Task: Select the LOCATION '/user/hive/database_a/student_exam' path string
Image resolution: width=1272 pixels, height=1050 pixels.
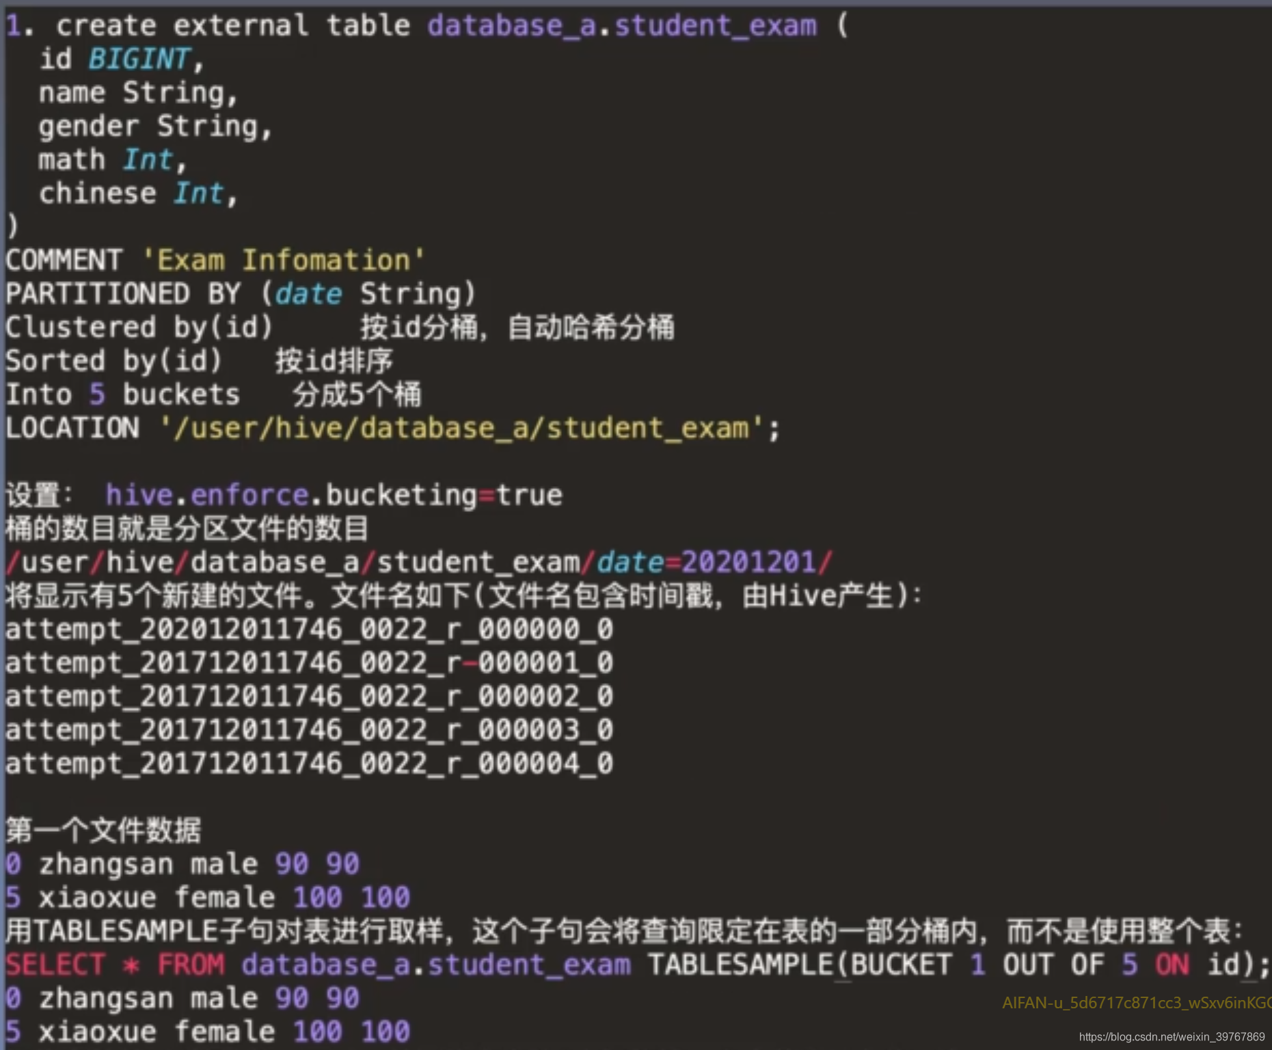Action: pyautogui.click(x=461, y=428)
